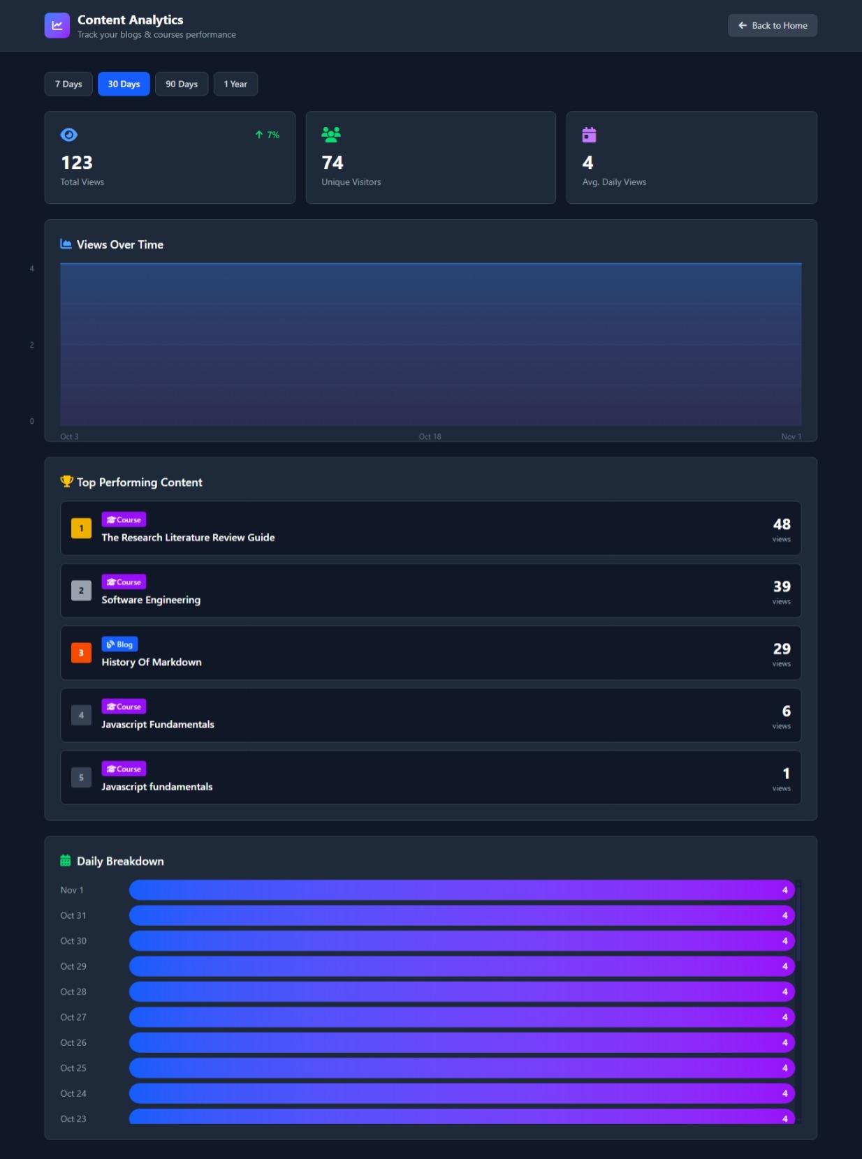Click the 39 views count
Image resolution: width=862 pixels, height=1159 pixels.
782,586
